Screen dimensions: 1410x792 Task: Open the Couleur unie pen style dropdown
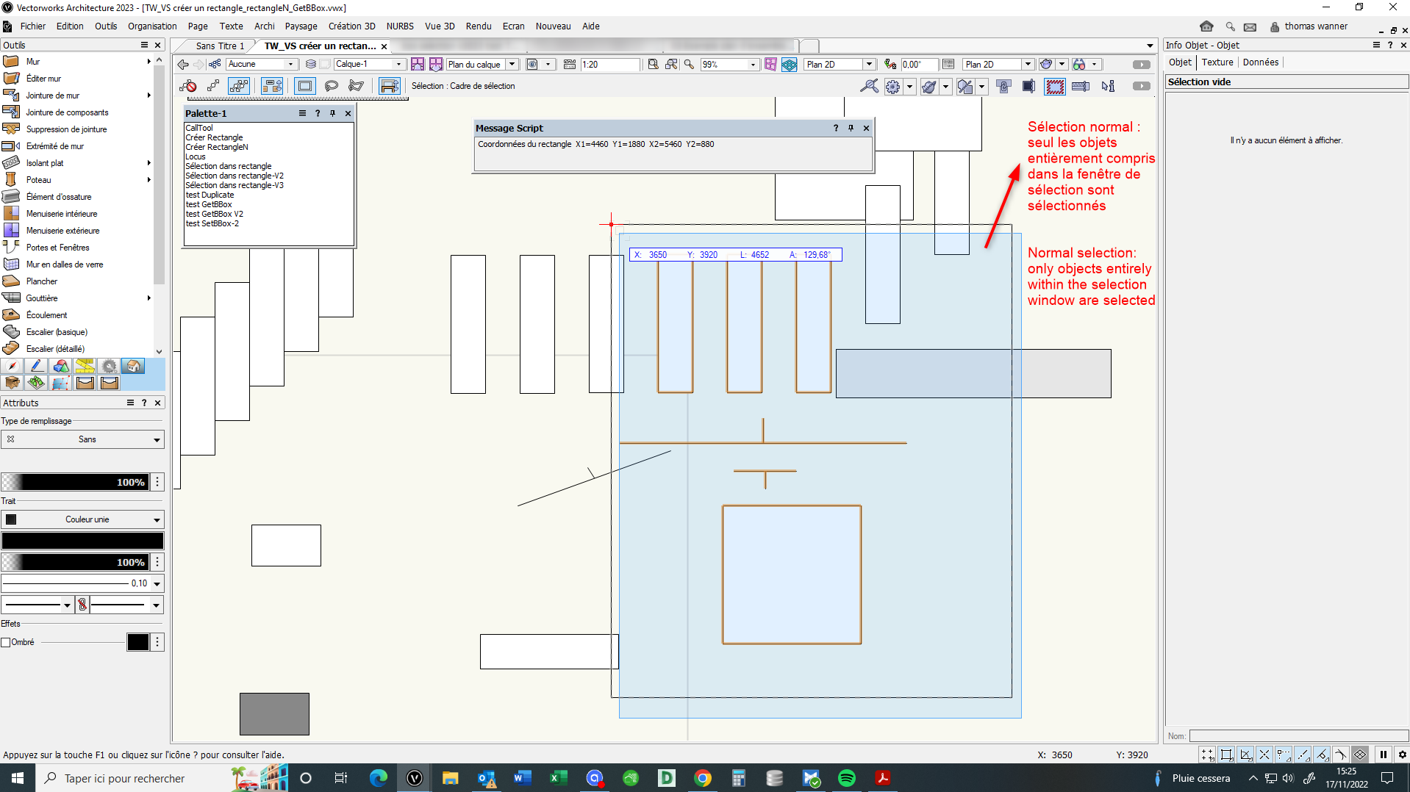click(82, 519)
